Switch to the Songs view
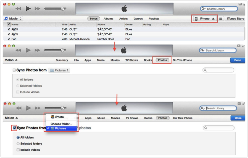Screen dimensions: 248x158 (x=93, y=19)
